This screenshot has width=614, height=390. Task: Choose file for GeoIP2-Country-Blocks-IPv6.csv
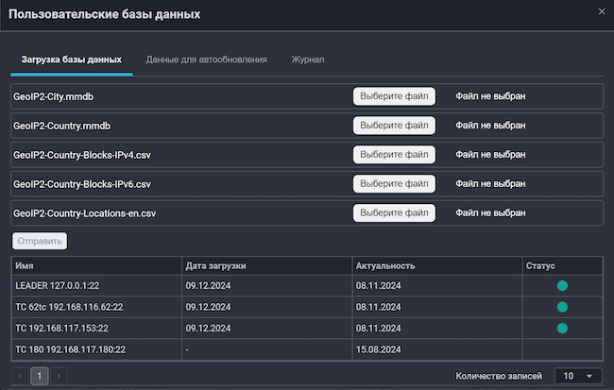click(x=394, y=183)
